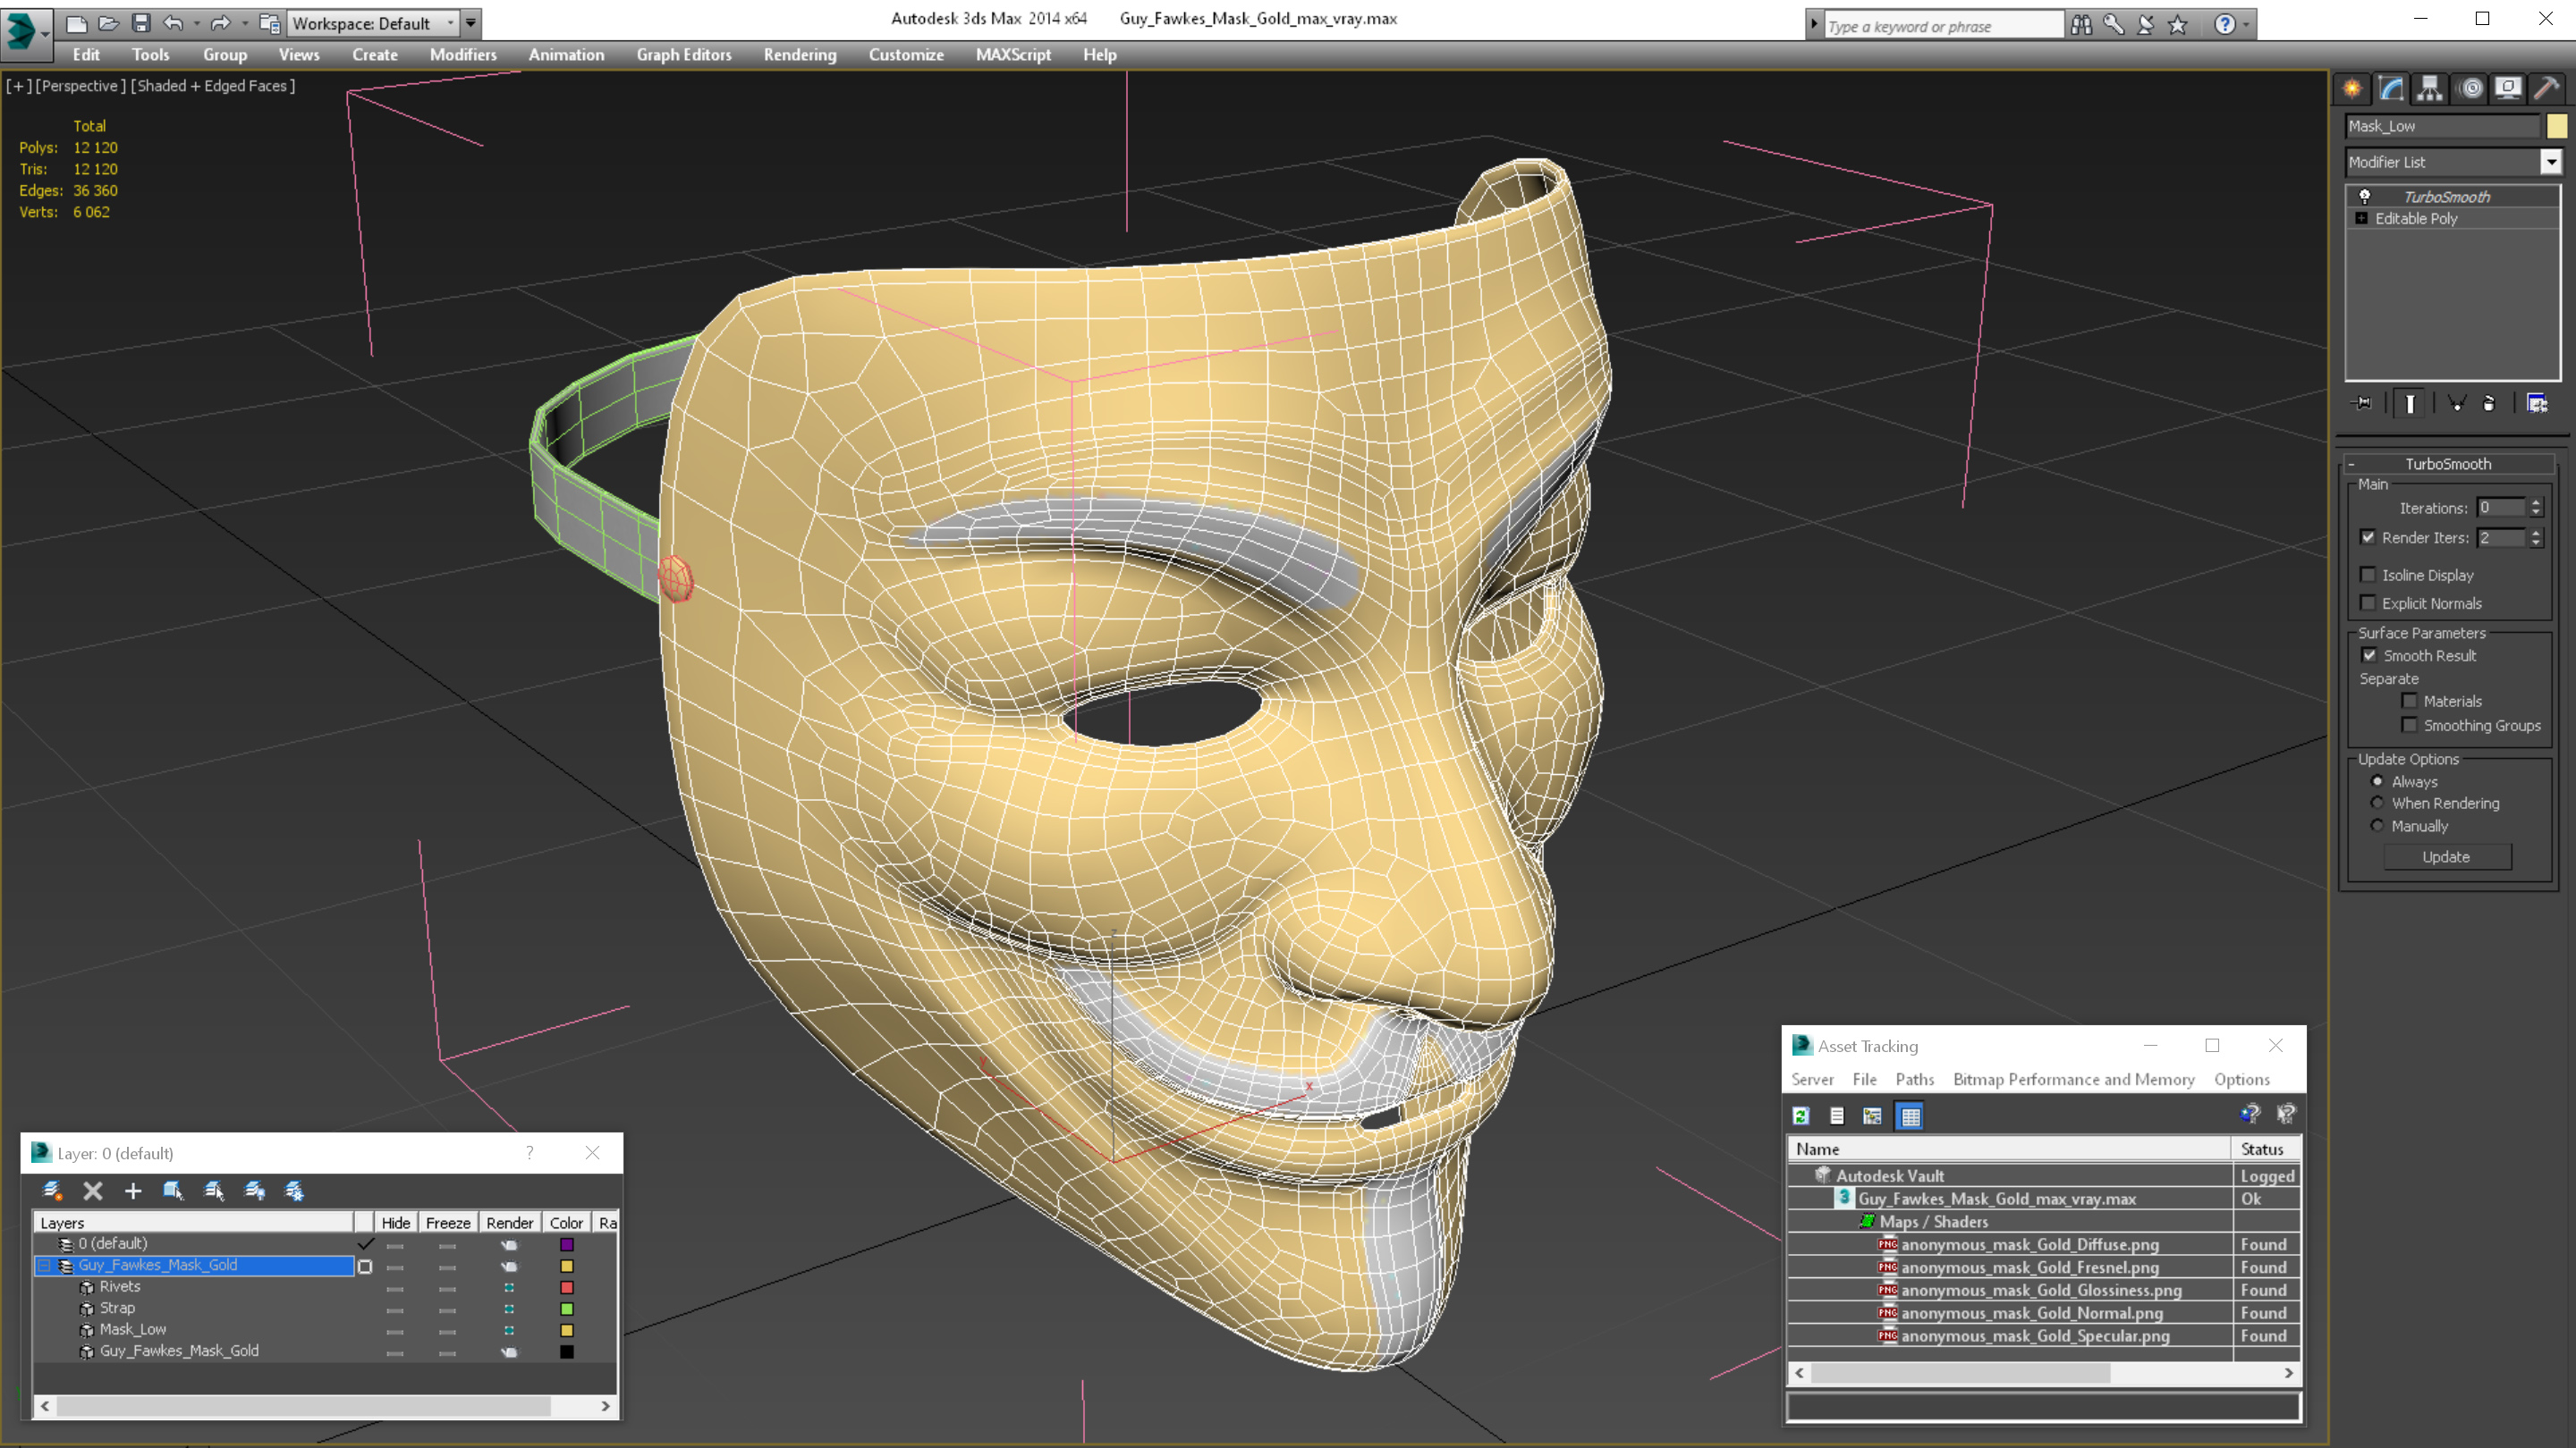Viewport: 2576px width, 1448px height.
Task: Click the Mask_Low object color swatch
Action: tap(2557, 126)
